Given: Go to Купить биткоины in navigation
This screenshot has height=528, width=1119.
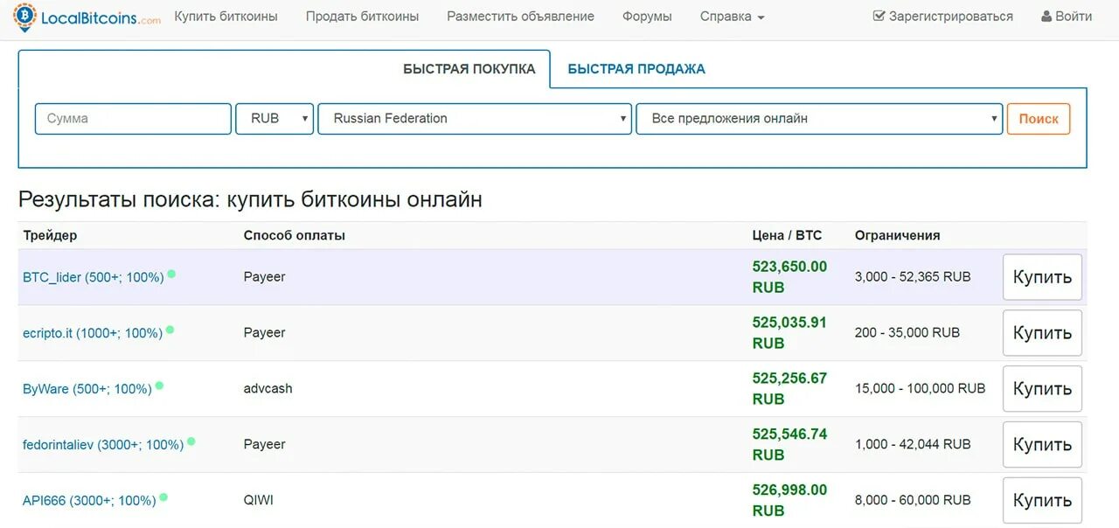Looking at the screenshot, I should [226, 17].
